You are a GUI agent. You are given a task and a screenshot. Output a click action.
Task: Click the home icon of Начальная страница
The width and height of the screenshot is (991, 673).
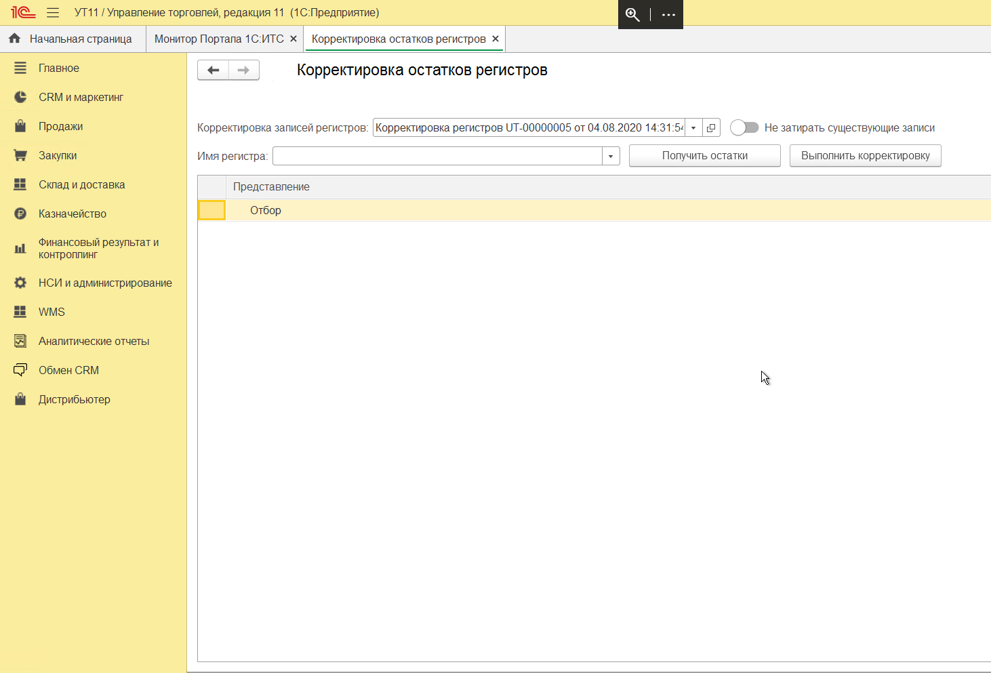(x=15, y=39)
